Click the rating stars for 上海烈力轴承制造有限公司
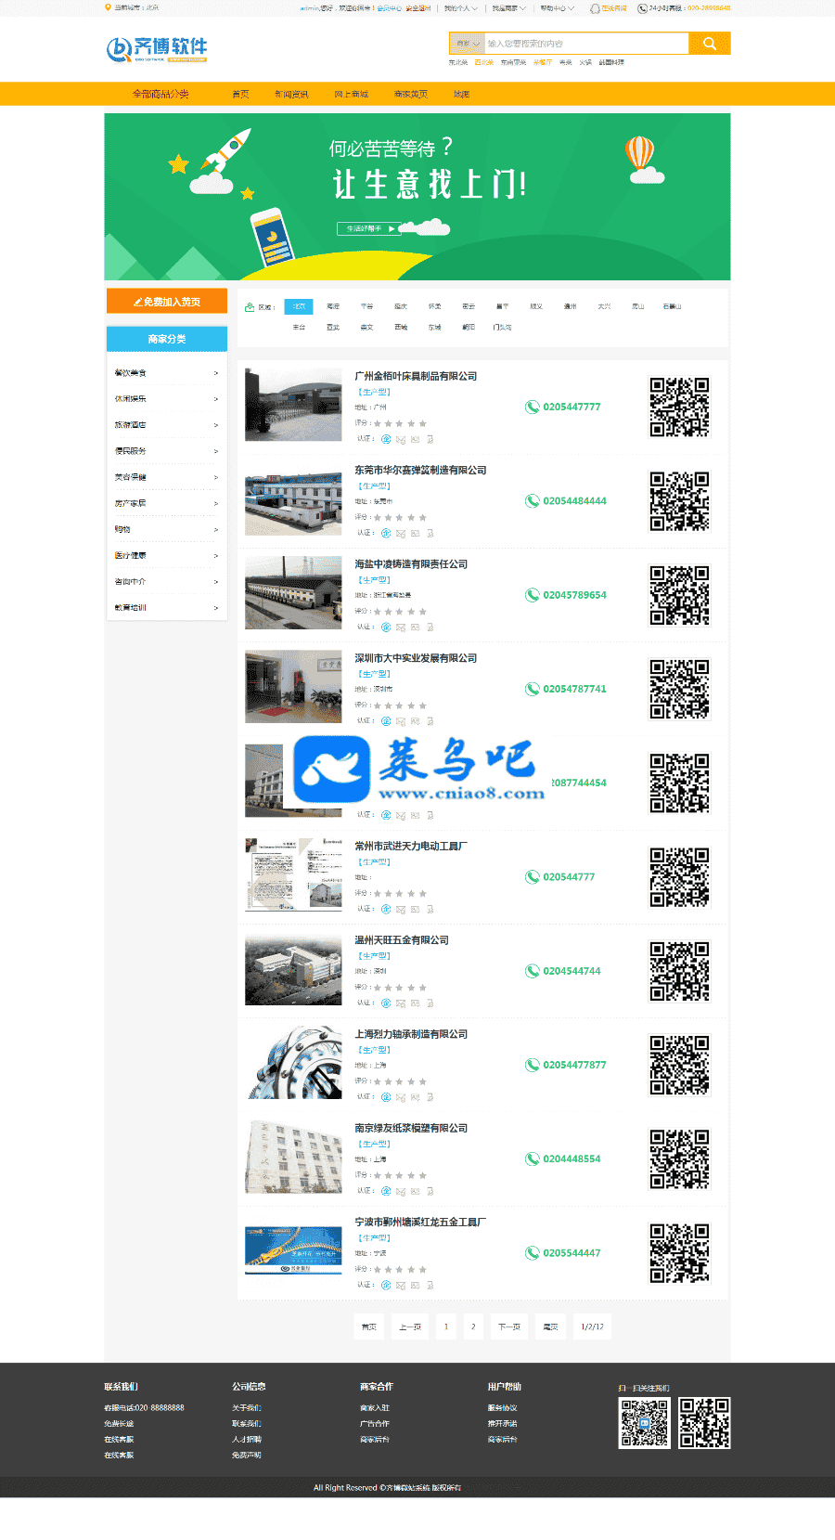Screen dimensions: 835x1540 (x=400, y=1081)
